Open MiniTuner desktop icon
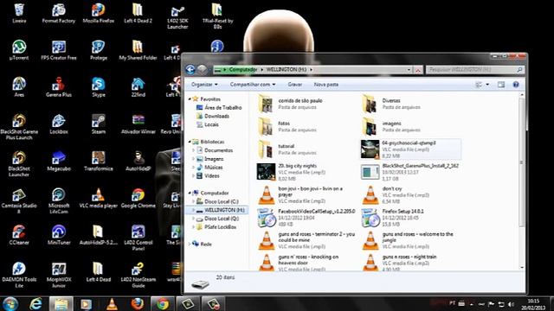This screenshot has height=311, width=554. [59, 235]
